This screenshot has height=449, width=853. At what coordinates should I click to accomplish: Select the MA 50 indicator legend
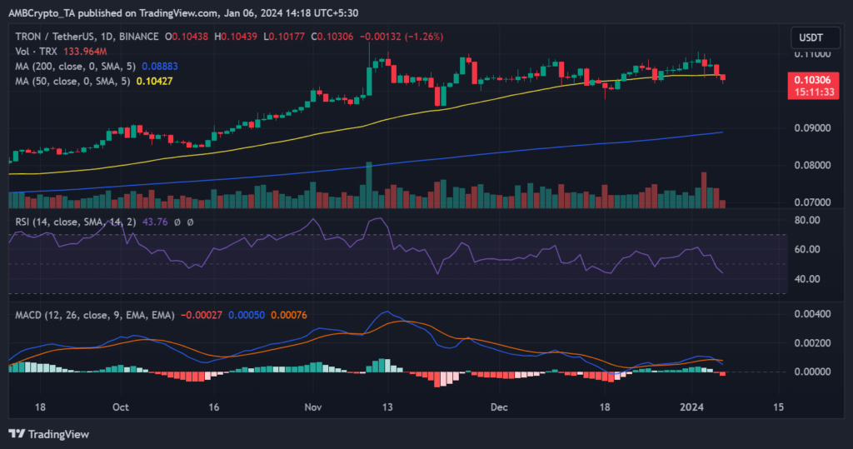point(71,80)
